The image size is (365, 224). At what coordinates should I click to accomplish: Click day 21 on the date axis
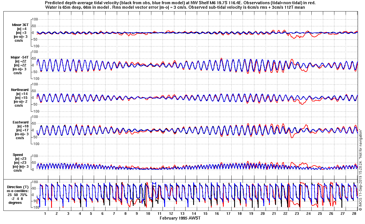pyautogui.click(x=274, y=213)
